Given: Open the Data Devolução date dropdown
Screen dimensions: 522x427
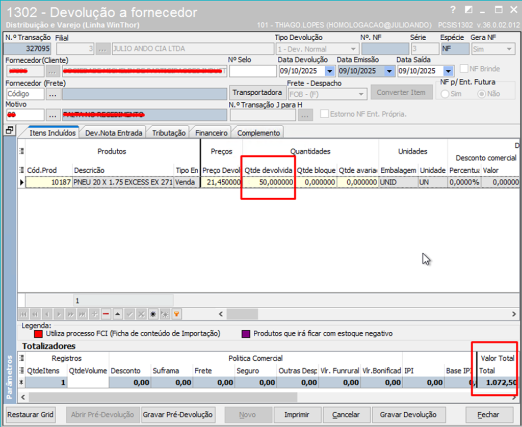Looking at the screenshot, I should tap(329, 71).
